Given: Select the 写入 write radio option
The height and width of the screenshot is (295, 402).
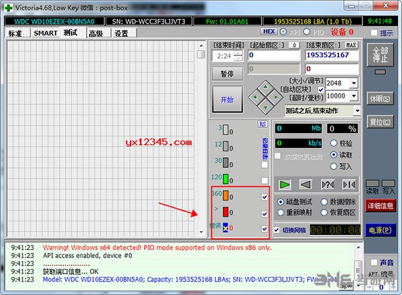Looking at the screenshot, I should (334, 167).
